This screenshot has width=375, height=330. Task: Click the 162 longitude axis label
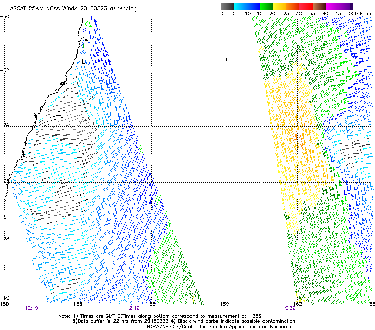coord(298,304)
